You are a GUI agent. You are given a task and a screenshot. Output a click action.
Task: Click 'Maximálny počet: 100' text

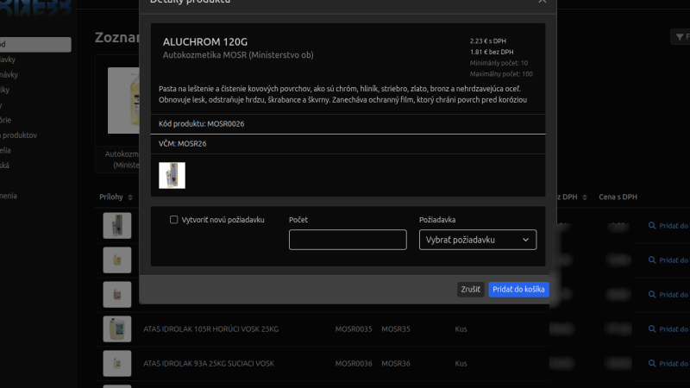point(501,74)
